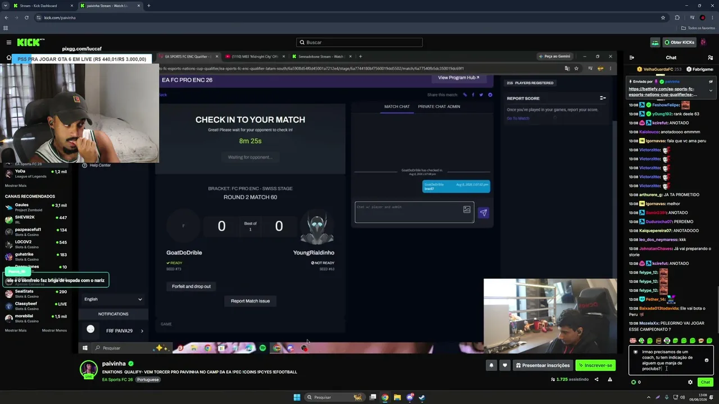Go to the Kick home logo
This screenshot has width=719, height=404.
[31, 42]
